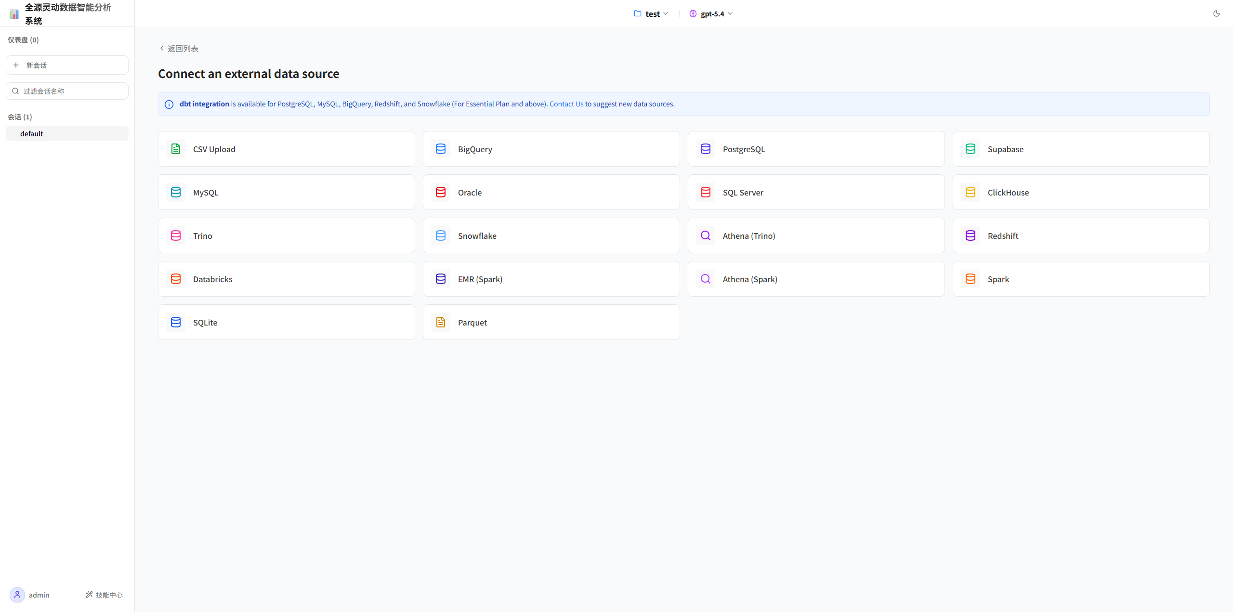Open the 技能中心 skill center
Image resolution: width=1233 pixels, height=612 pixels.
(x=104, y=595)
